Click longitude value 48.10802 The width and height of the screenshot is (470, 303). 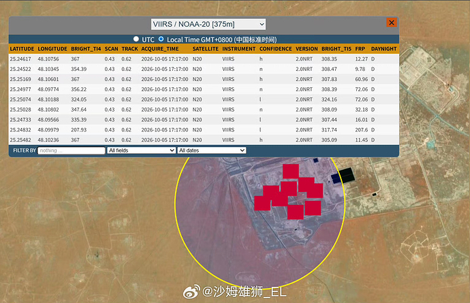[x=48, y=110]
